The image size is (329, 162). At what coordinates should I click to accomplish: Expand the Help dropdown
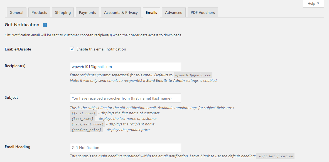tap(313, 4)
